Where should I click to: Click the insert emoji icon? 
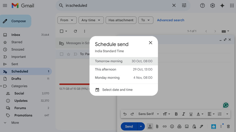point(172,127)
